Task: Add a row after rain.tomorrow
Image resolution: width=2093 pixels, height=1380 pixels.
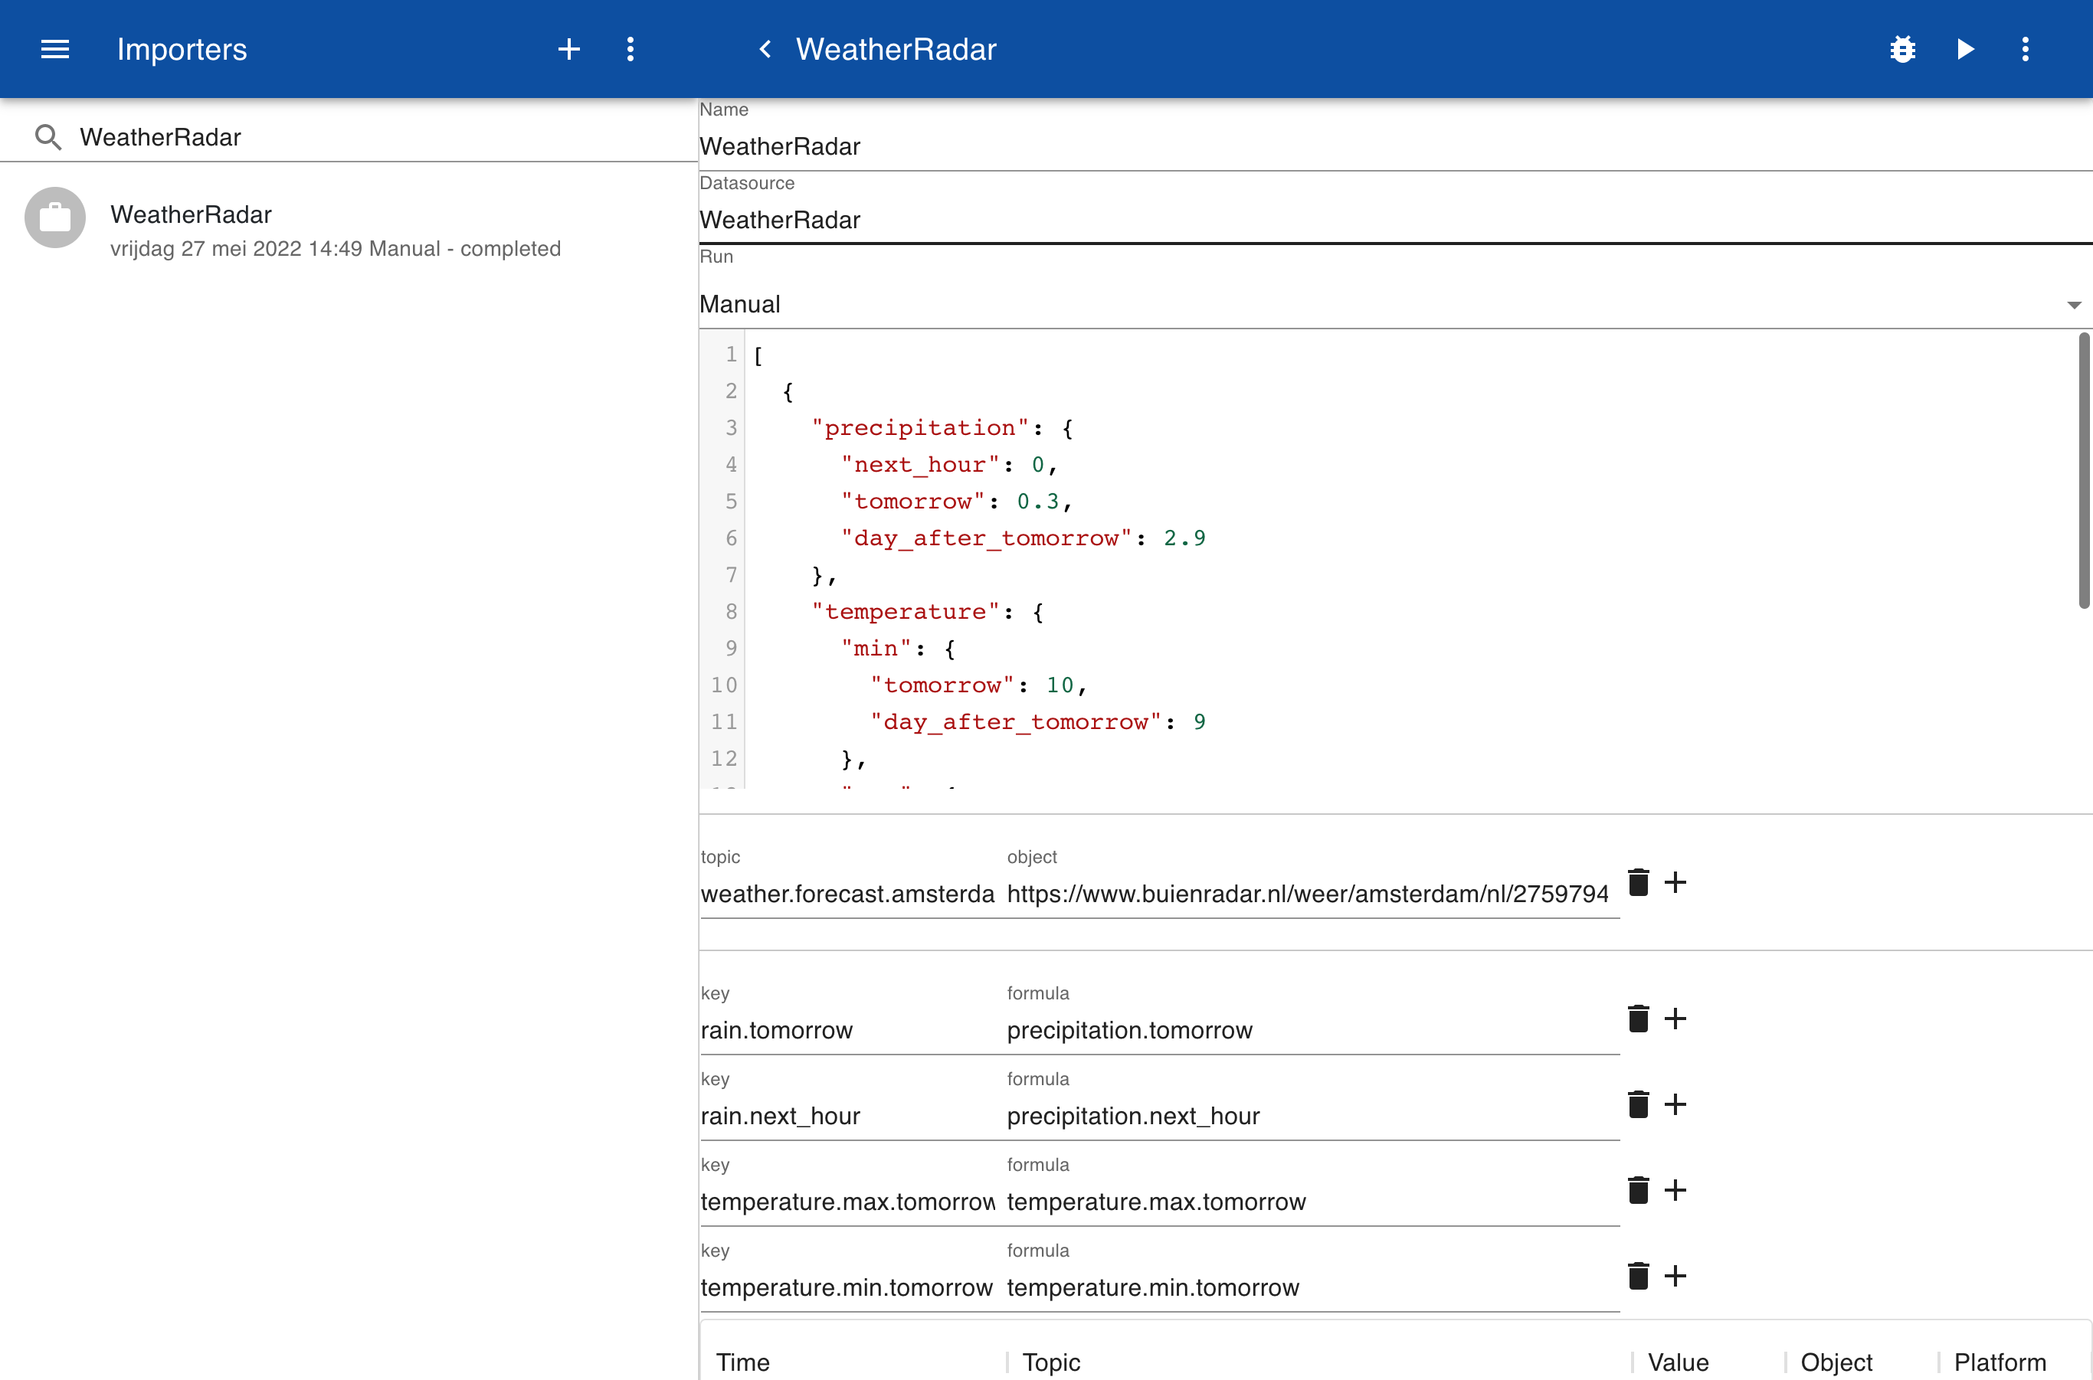Action: click(x=1675, y=1019)
